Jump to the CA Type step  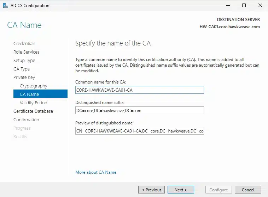[22, 69]
